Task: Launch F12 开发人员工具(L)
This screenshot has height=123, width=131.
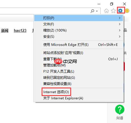Action: [x=78, y=71]
